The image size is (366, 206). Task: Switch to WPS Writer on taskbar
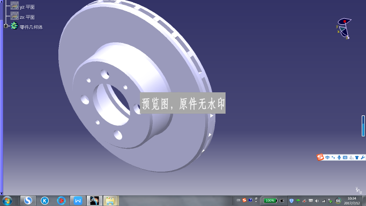(x=78, y=201)
